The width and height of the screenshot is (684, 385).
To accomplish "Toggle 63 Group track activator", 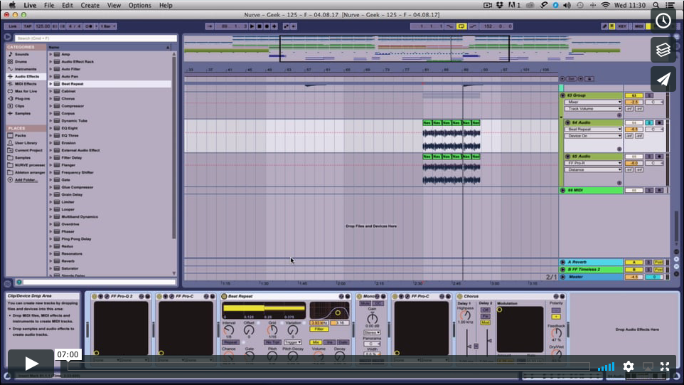I will (x=634, y=95).
